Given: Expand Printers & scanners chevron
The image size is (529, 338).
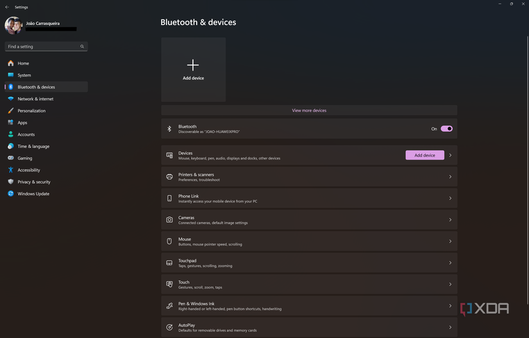Looking at the screenshot, I should [x=450, y=177].
